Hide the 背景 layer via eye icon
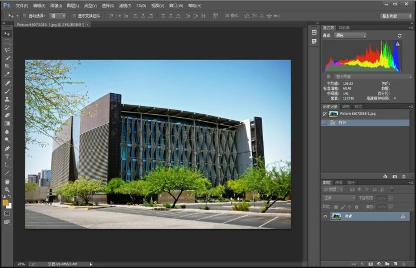 coord(325,216)
